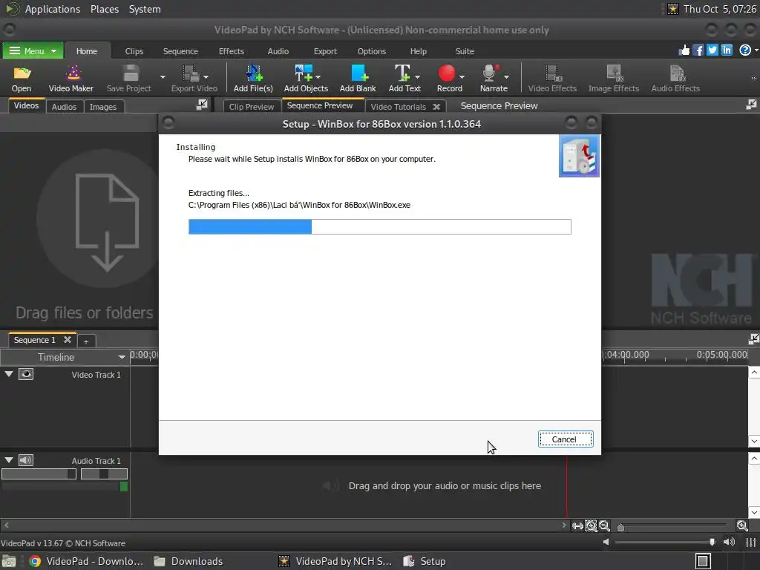760x570 pixels.
Task: Switch to the Audios bin tab
Action: tap(64, 107)
